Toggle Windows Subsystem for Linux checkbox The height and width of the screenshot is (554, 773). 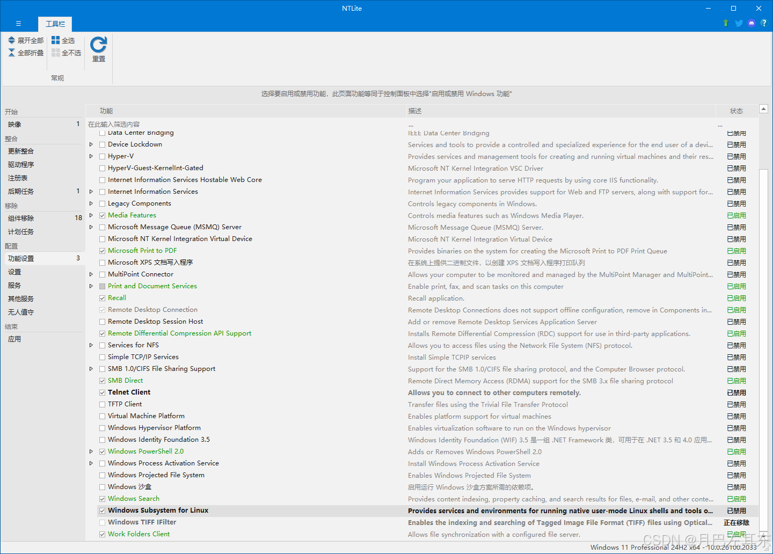pyautogui.click(x=102, y=511)
